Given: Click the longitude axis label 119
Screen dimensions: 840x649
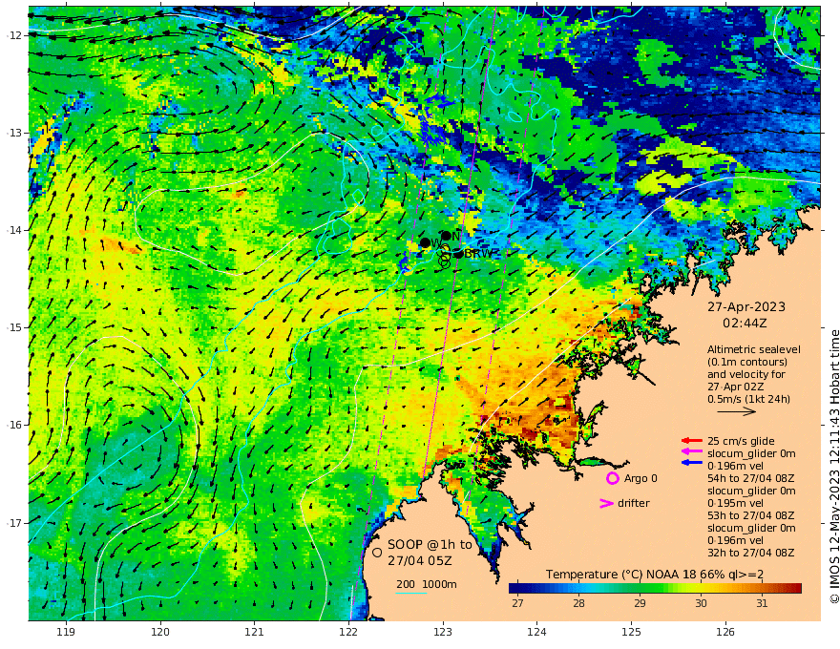Looking at the screenshot, I should point(66,632).
